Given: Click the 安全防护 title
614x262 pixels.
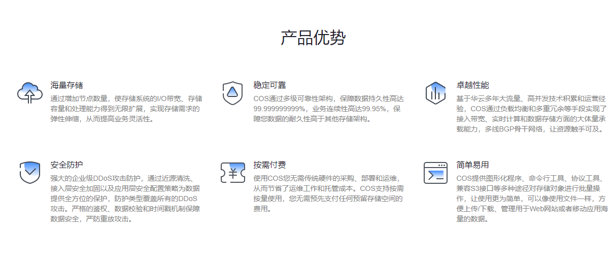Looking at the screenshot, I should [66, 165].
